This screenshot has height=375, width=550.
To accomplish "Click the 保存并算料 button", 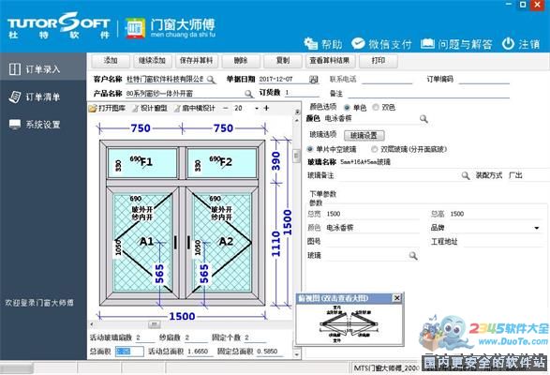I will coord(197,61).
